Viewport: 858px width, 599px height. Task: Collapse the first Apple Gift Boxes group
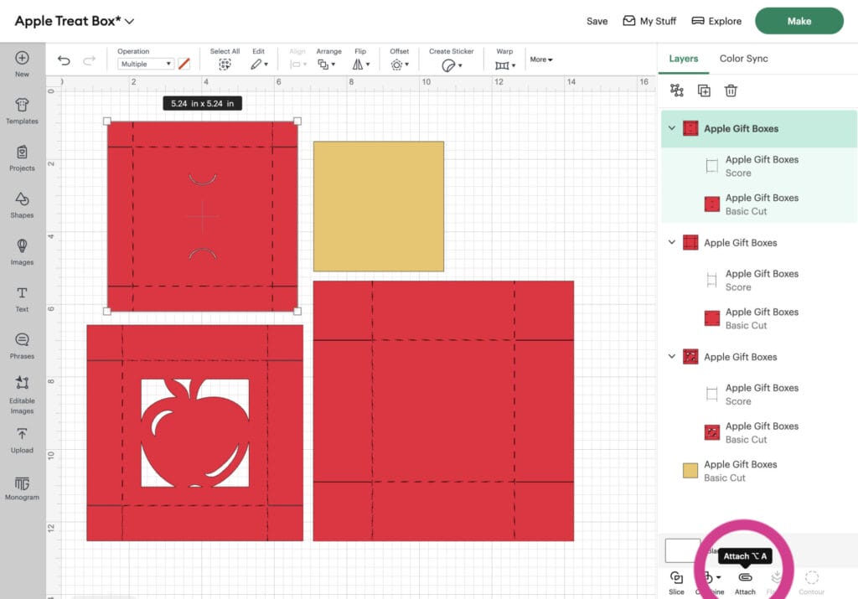pyautogui.click(x=671, y=128)
